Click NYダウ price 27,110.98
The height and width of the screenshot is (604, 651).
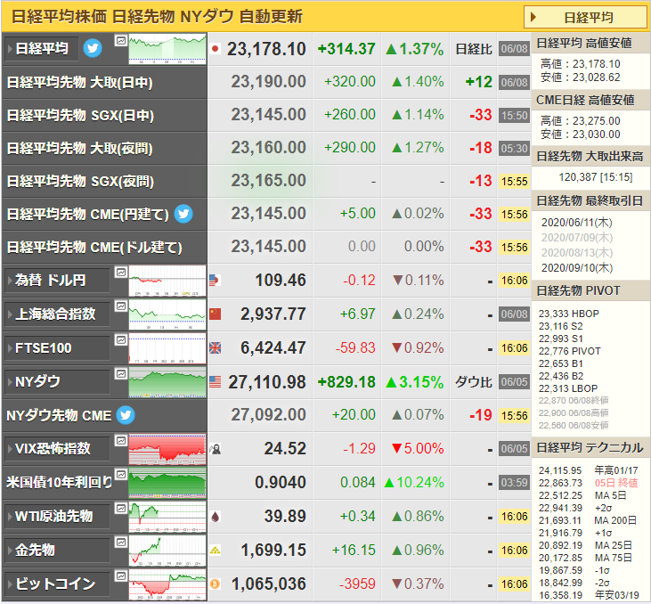coord(267,382)
